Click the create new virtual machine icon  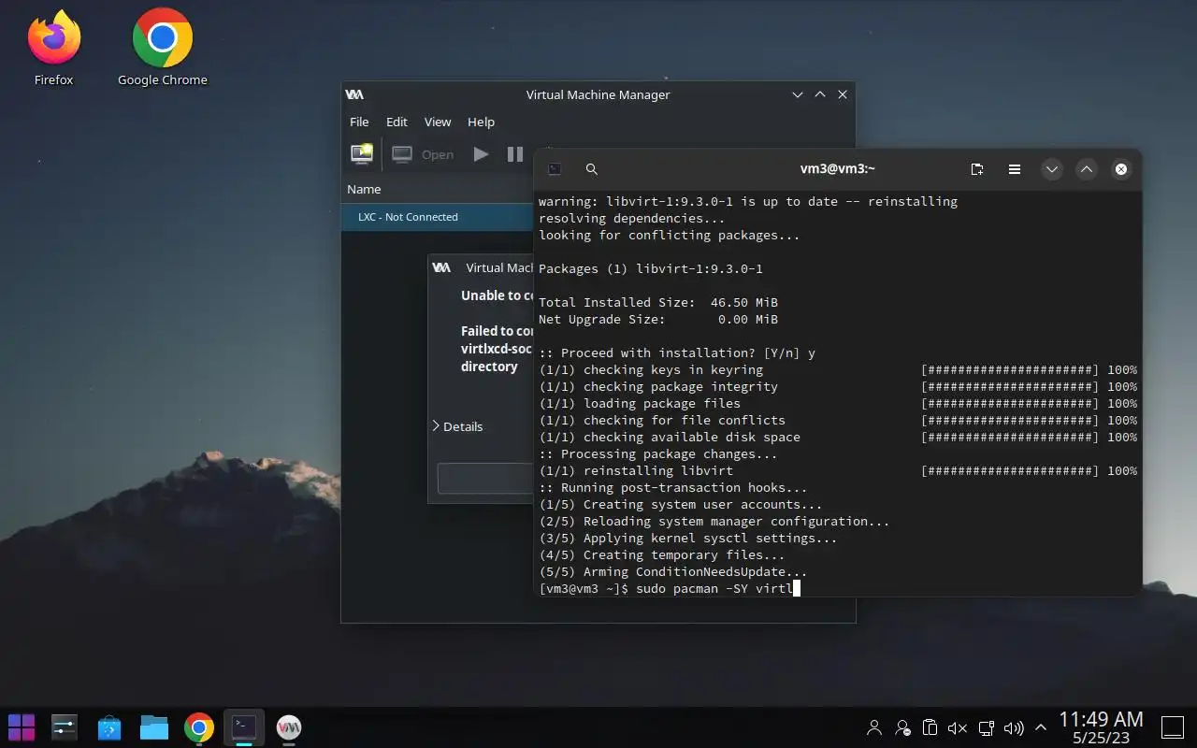pos(362,154)
